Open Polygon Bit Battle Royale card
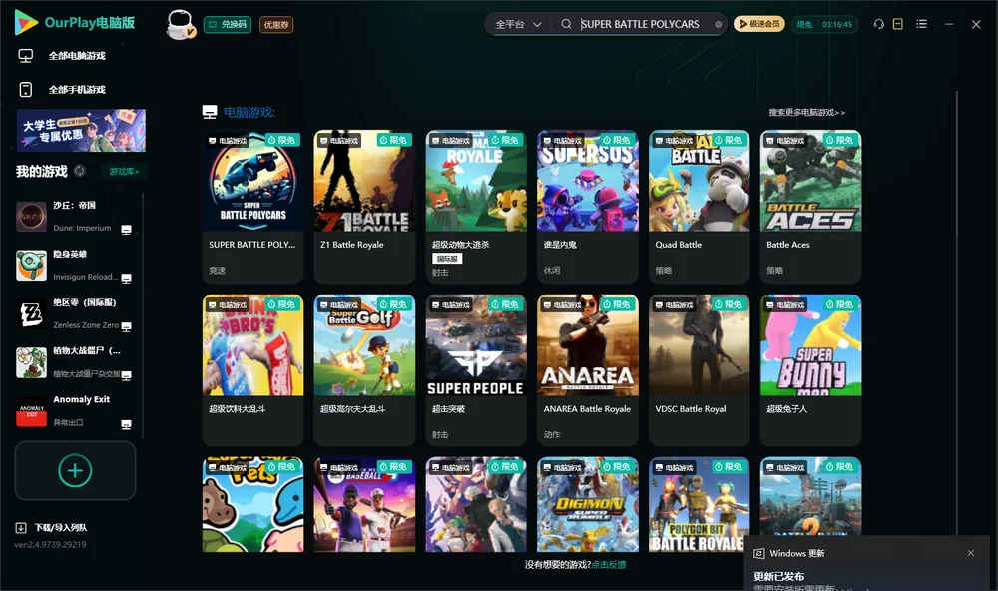This screenshot has width=998, height=591. tap(699, 504)
